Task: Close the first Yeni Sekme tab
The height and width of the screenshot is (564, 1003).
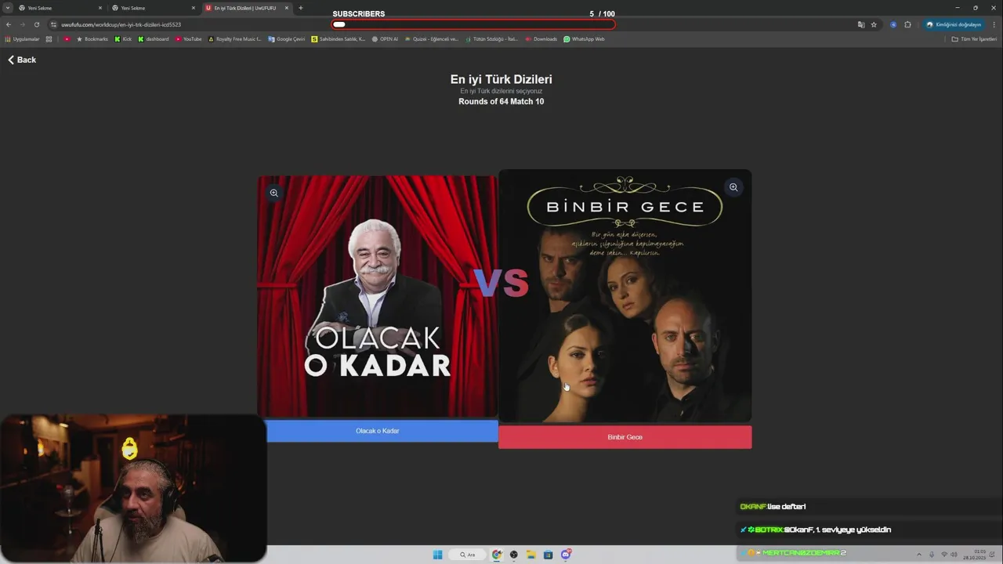Action: coord(100,8)
